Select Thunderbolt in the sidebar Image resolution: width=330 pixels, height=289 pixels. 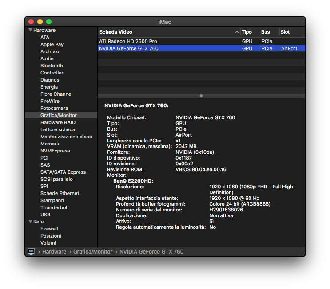55,207
